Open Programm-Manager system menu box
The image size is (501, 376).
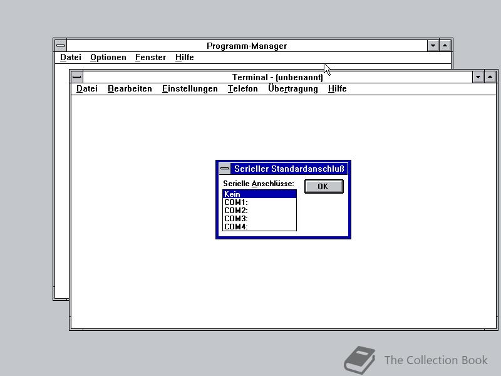(61, 46)
